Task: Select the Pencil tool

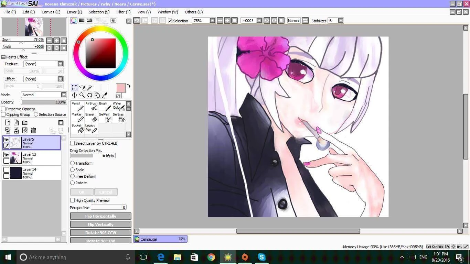Action: click(x=77, y=107)
